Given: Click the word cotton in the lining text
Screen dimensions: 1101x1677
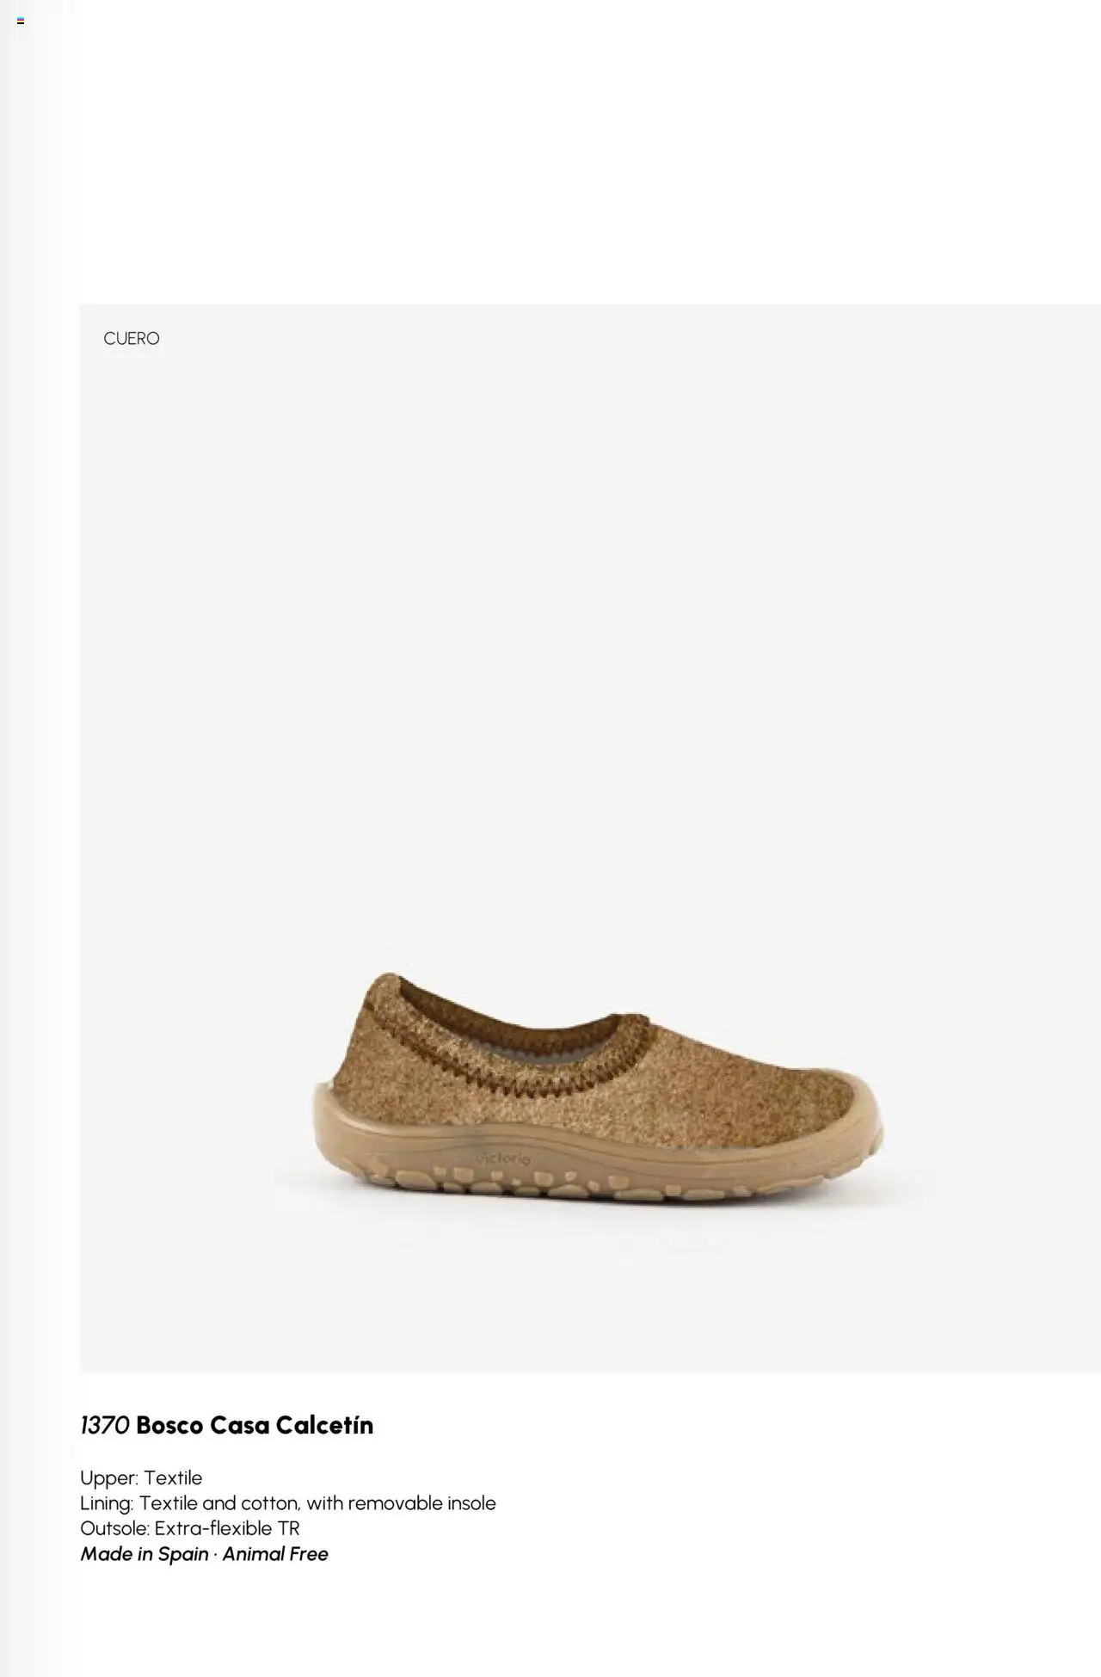Looking at the screenshot, I should [x=269, y=1503].
